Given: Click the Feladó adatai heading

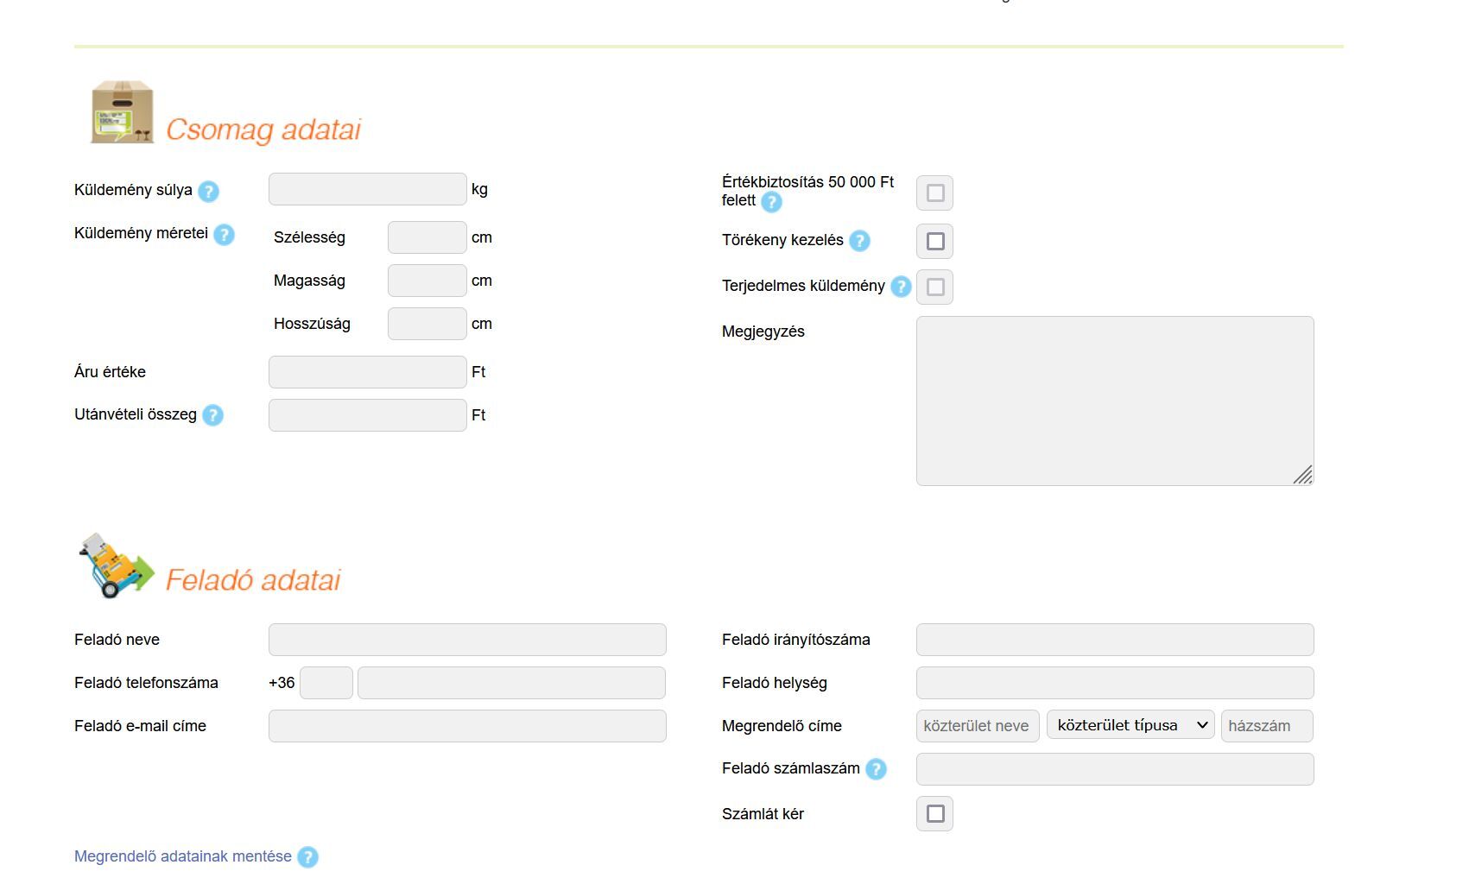Looking at the screenshot, I should point(253,580).
